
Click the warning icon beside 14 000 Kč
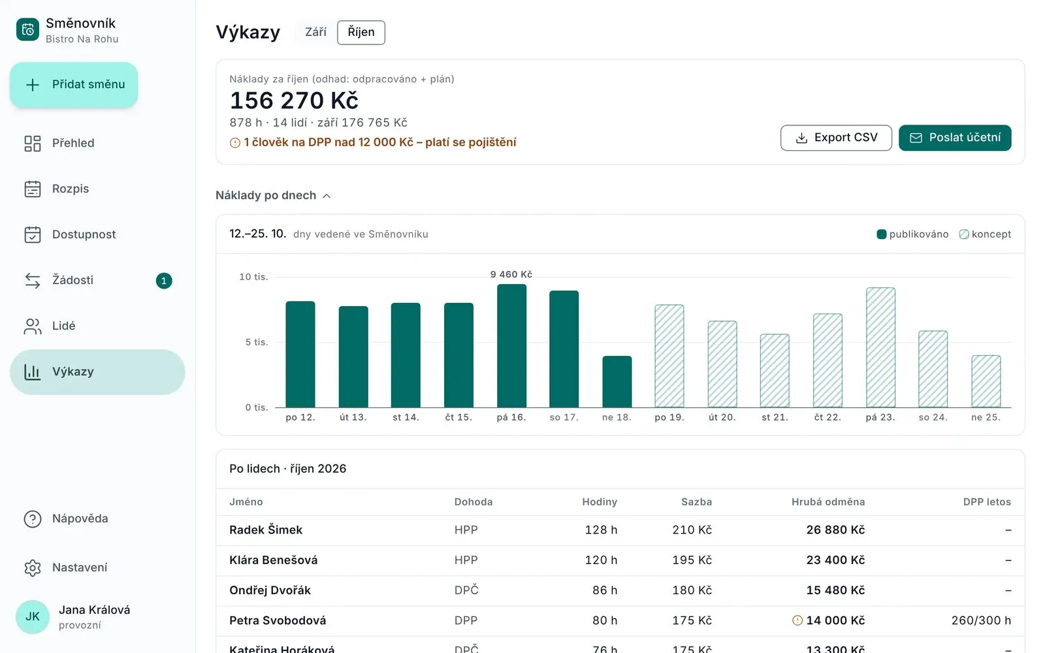tap(797, 620)
